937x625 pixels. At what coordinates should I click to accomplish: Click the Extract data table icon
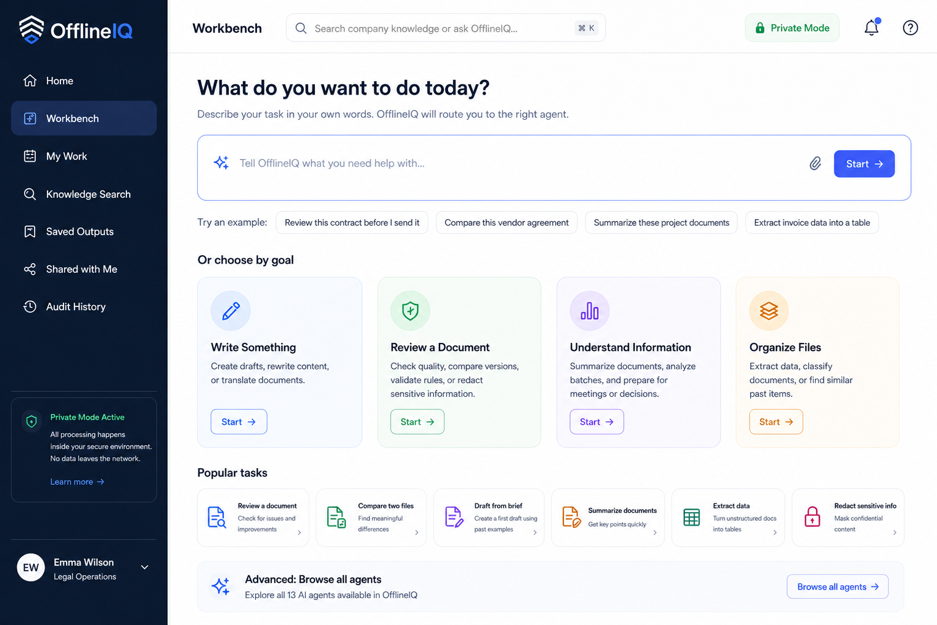point(692,518)
